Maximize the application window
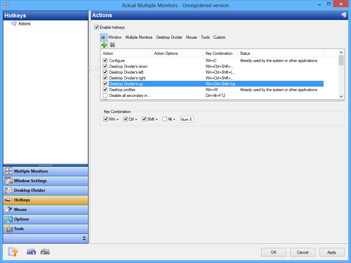Image resolution: width=351 pixels, height=263 pixels. pyautogui.click(x=329, y=4)
